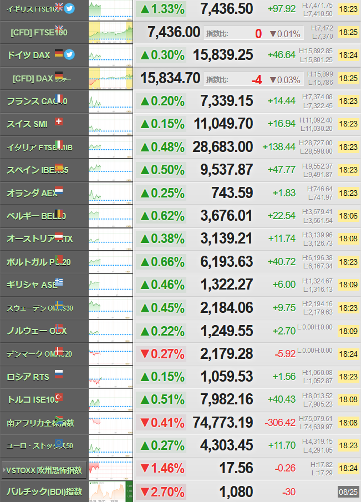Click Greek flag icon beside ギリシャ ASE
361x502 pixels.
click(x=59, y=282)
